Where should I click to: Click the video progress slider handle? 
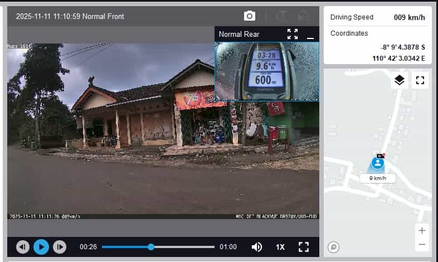pyautogui.click(x=151, y=247)
